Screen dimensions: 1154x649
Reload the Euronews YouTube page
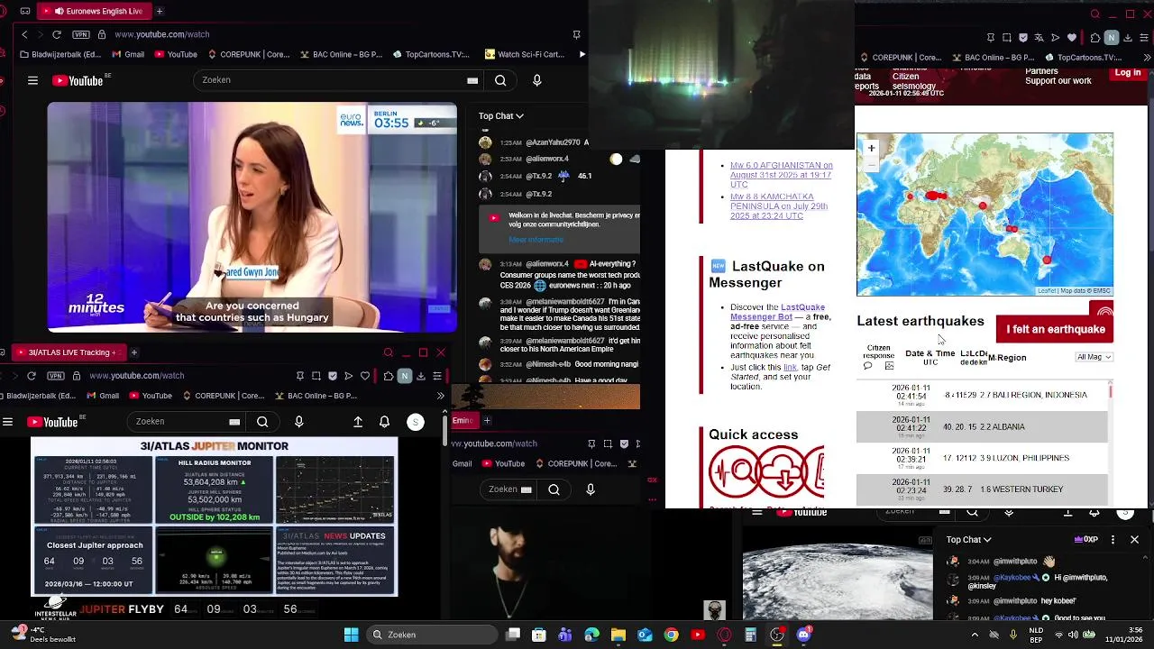click(56, 34)
